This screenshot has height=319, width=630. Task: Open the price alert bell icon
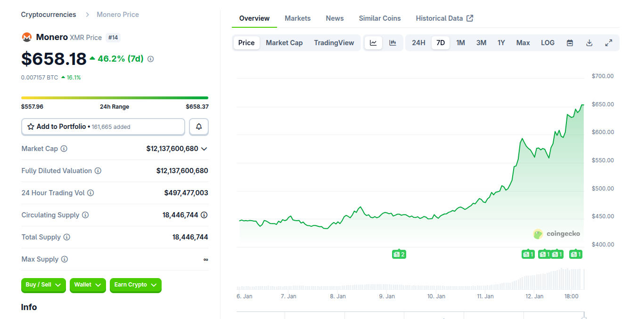click(x=199, y=127)
